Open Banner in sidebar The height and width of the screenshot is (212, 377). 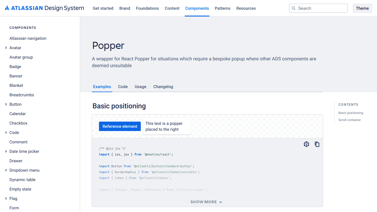click(x=16, y=76)
